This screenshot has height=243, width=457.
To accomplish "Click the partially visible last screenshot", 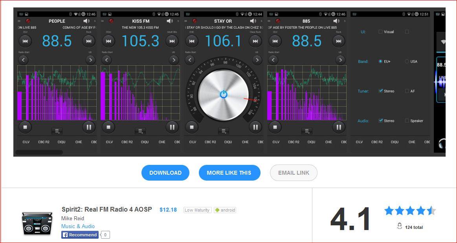I will [x=439, y=82].
